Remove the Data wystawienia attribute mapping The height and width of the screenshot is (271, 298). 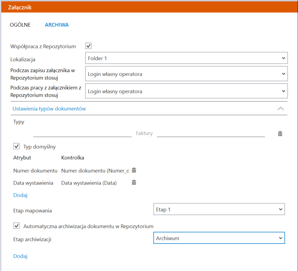[134, 182]
